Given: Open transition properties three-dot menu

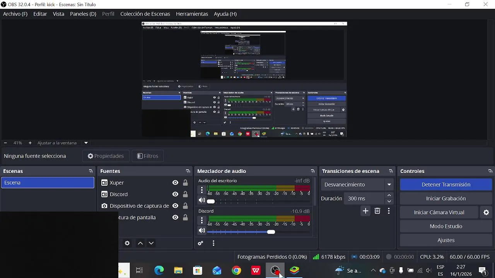Looking at the screenshot, I should pos(389,211).
